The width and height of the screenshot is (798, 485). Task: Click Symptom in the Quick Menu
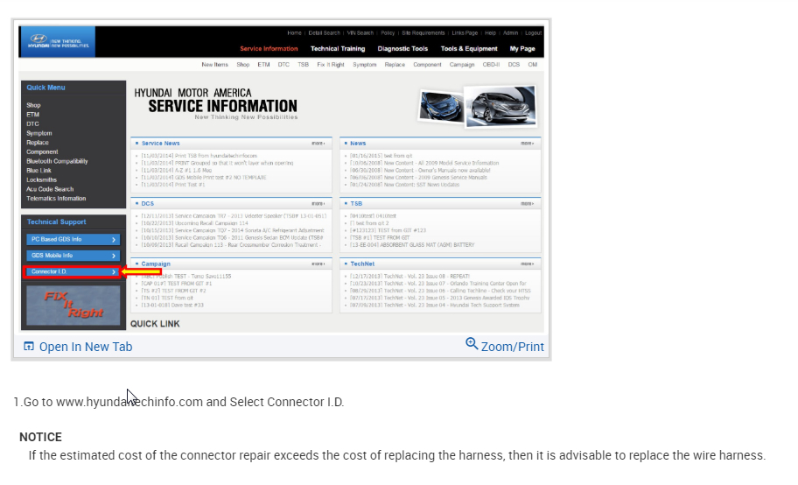tap(39, 133)
